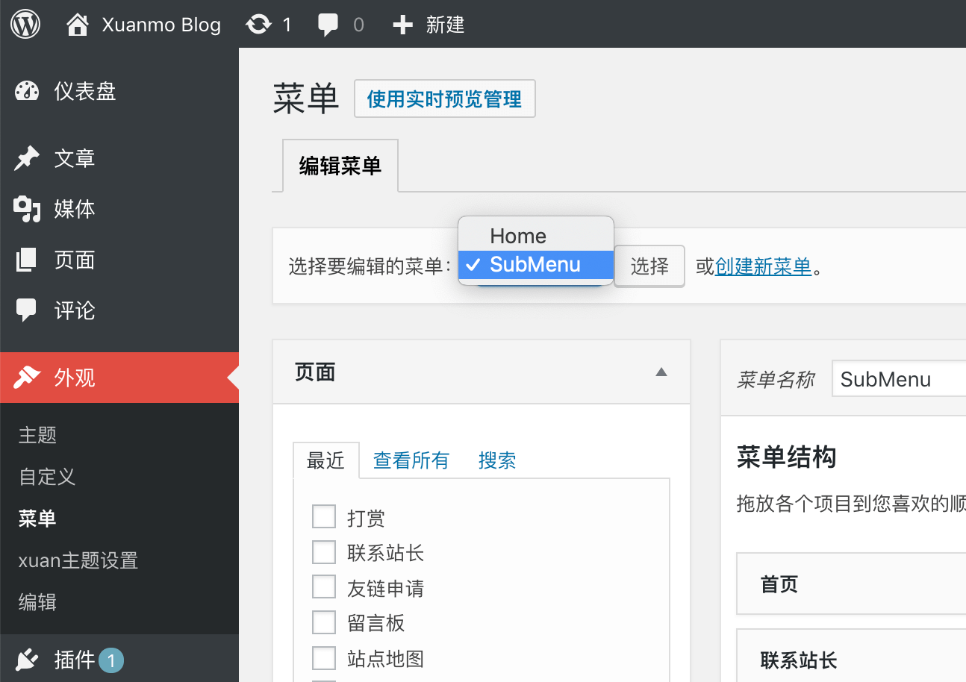Click the 插件 plugins icon with badge 1
The height and width of the screenshot is (682, 966).
coord(26,660)
